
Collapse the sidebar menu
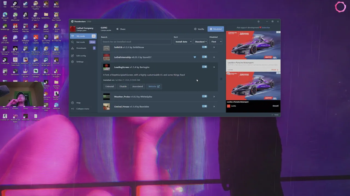click(x=83, y=109)
